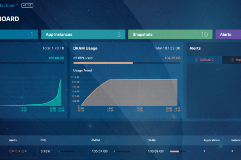Image resolution: width=241 pixels, height=160 pixels.
Task: Click the 105.68 GB green value
Action: [56, 58]
